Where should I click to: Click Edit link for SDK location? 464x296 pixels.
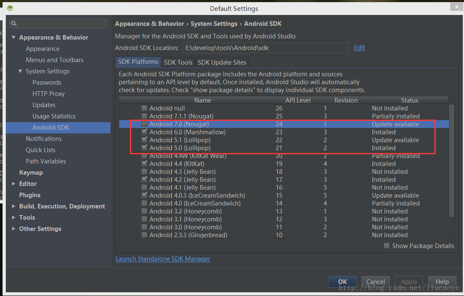click(359, 48)
